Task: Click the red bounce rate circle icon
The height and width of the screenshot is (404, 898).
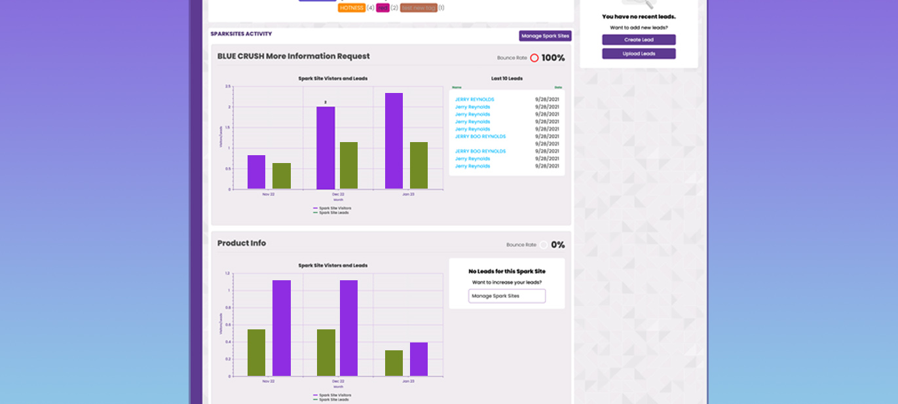Action: click(534, 58)
